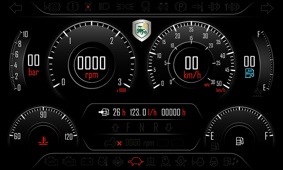
Task: Select the N neutral gear indicator
Action: point(142,127)
